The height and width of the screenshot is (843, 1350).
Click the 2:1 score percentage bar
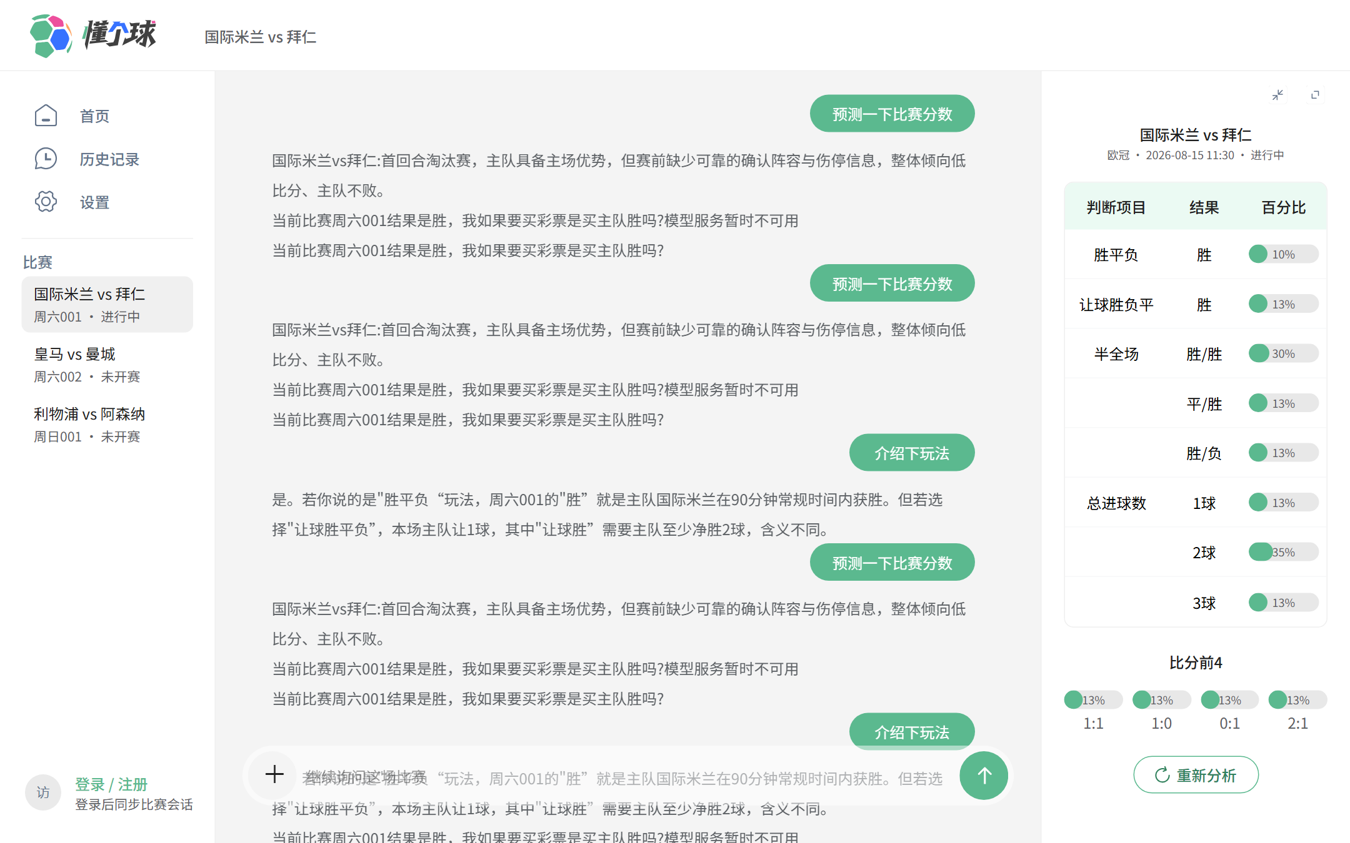1297,700
